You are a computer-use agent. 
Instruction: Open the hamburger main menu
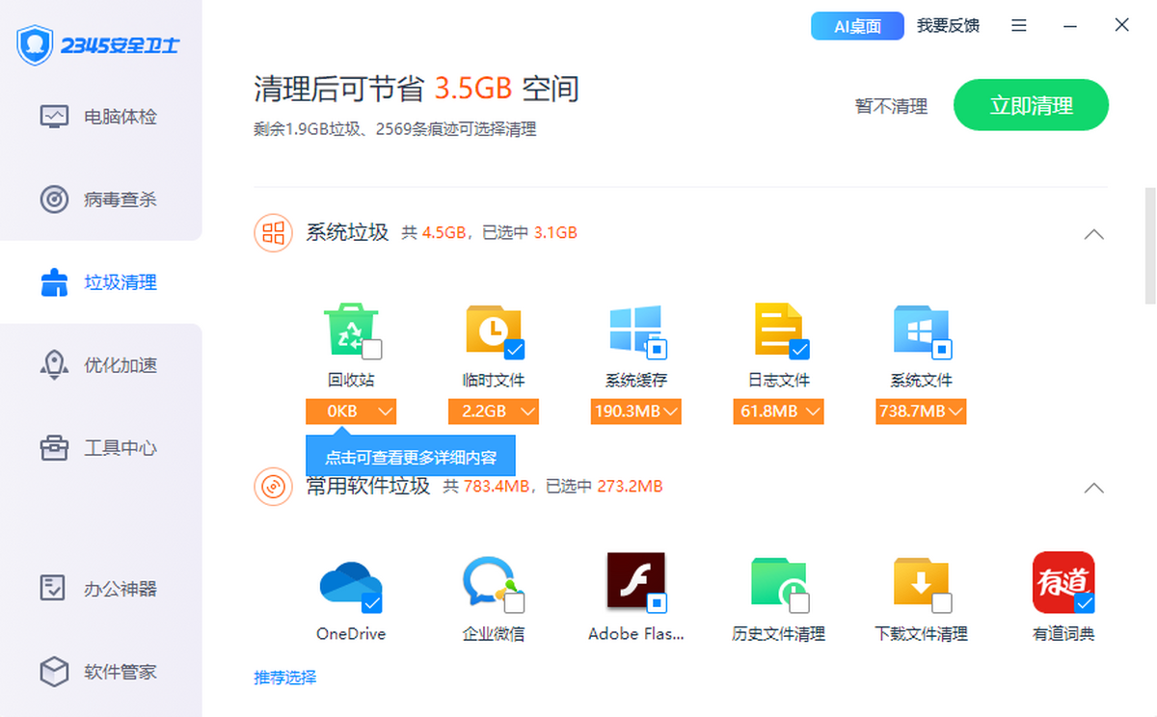coord(1019,26)
